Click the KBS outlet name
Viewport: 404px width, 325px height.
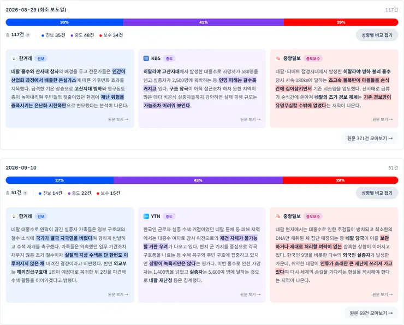pos(156,58)
